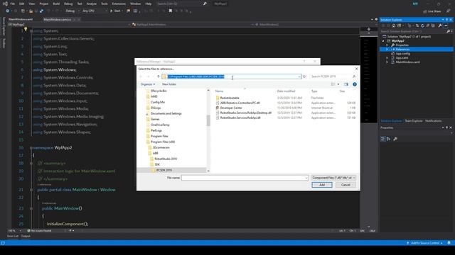Image resolution: width=455 pixels, height=255 pixels.
Task: Click the File name input field
Action: coord(245,178)
